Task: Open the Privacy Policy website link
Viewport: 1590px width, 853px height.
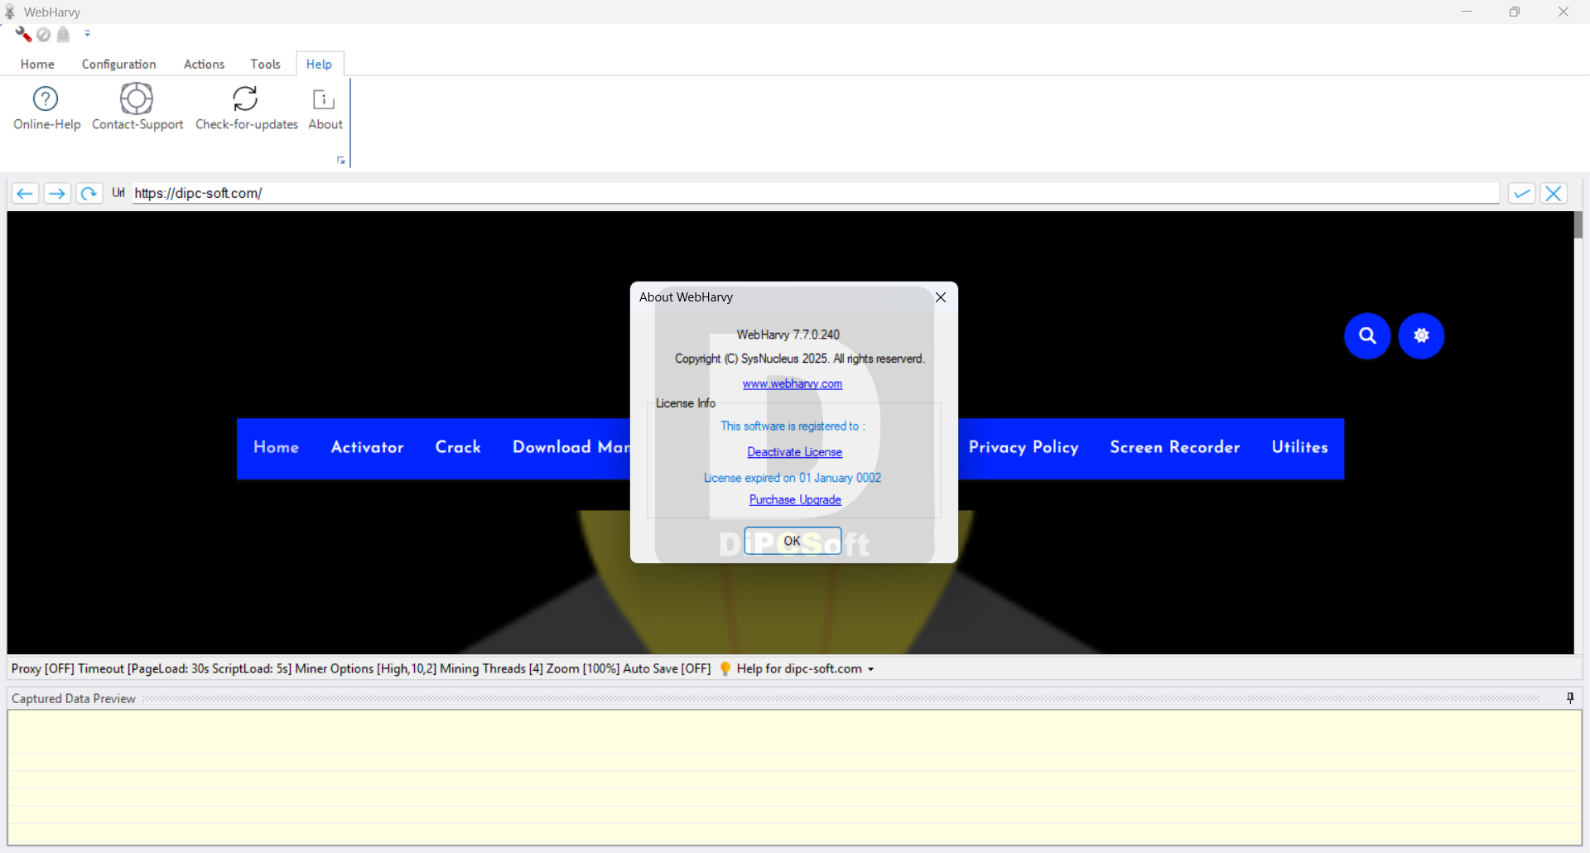Action: tap(1024, 447)
